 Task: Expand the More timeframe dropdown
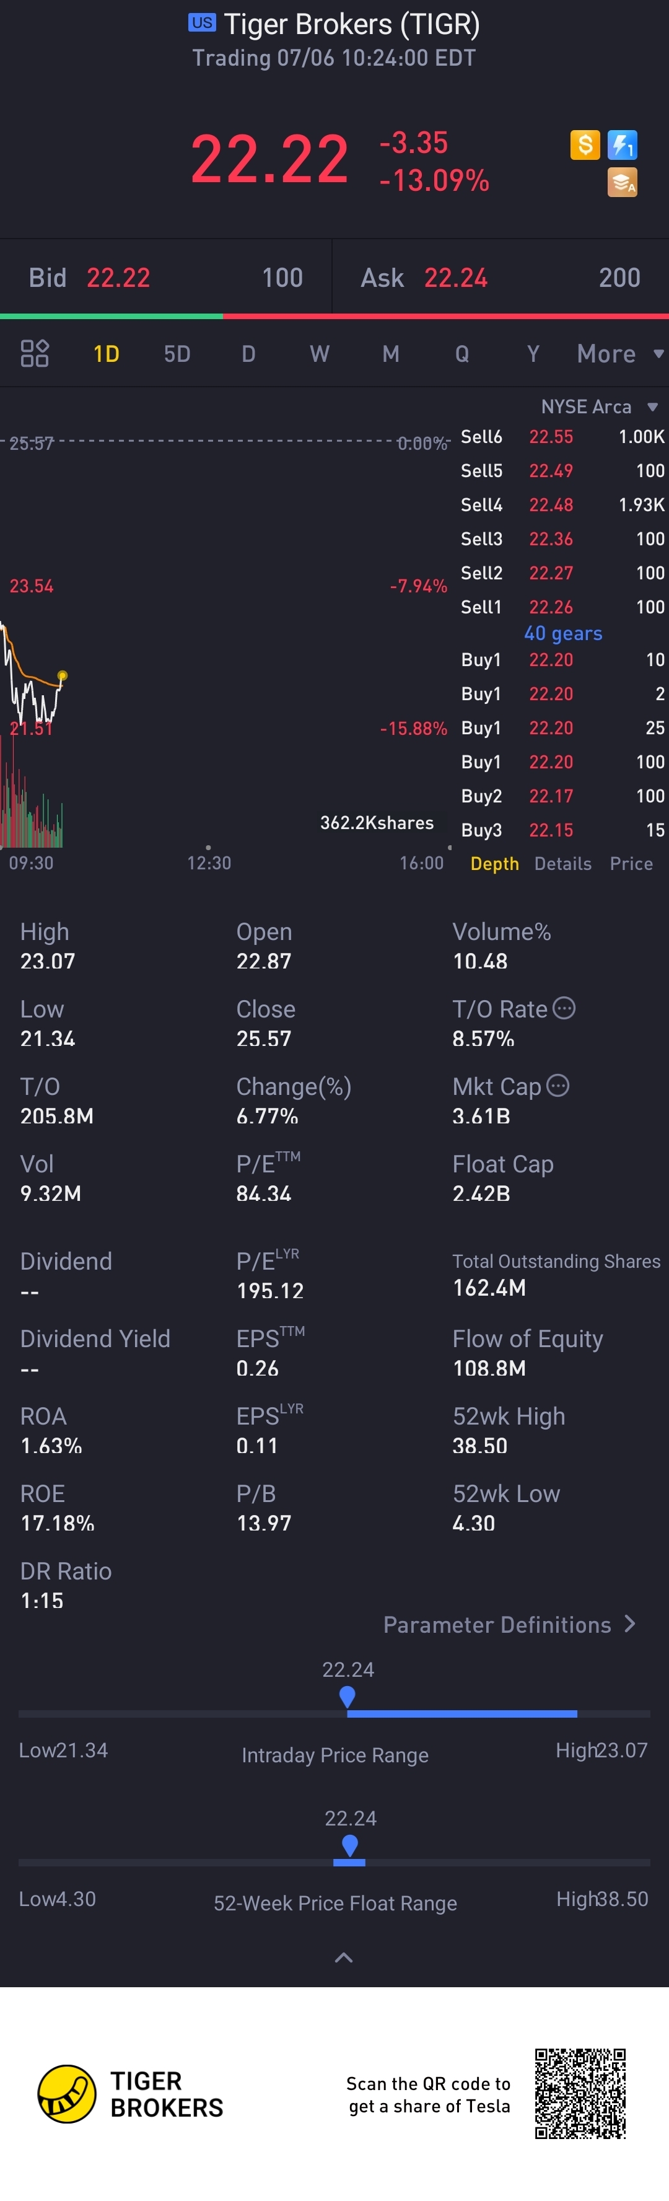[x=620, y=354]
